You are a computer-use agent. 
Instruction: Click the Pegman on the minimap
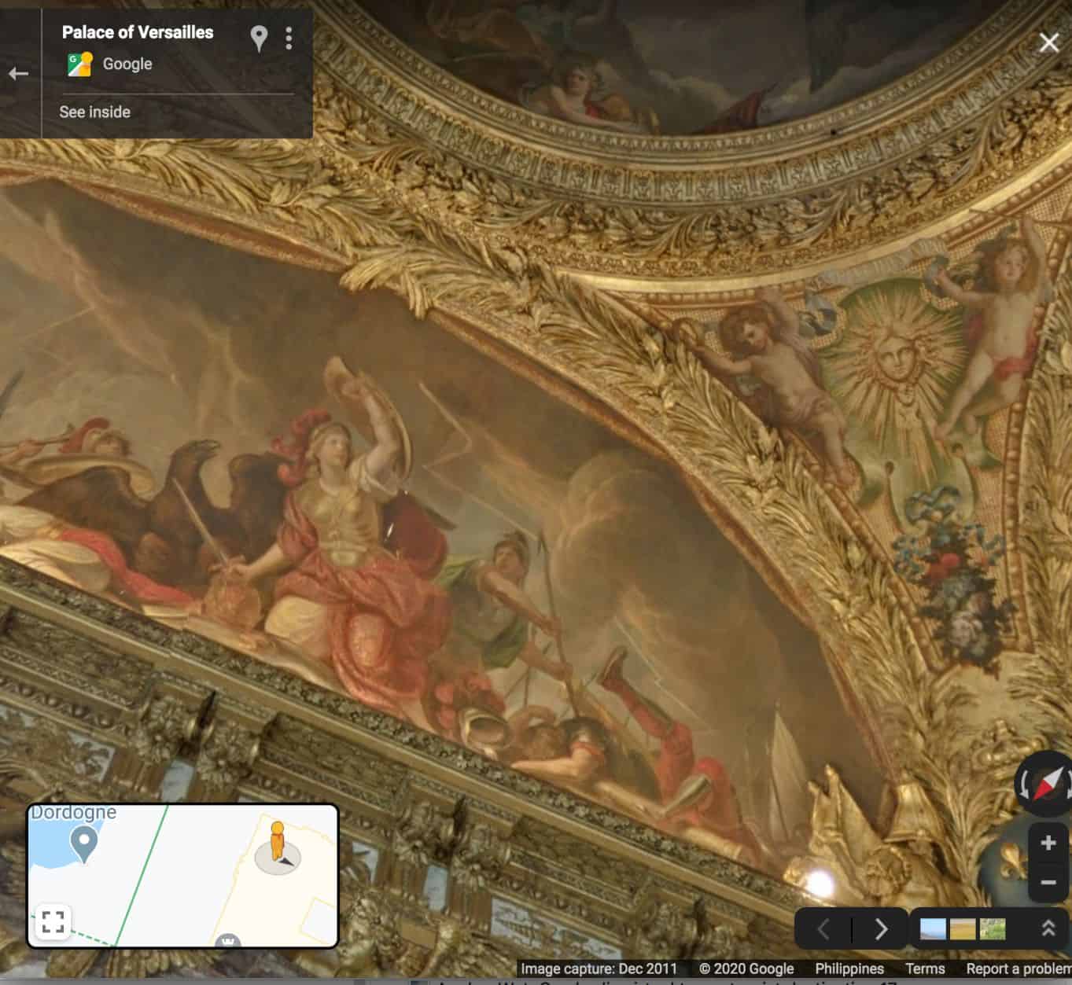tap(277, 842)
